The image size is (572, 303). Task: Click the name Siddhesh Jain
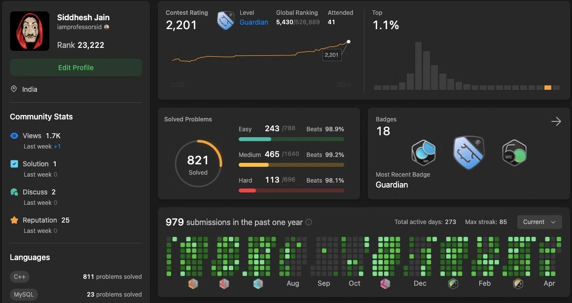(x=83, y=17)
